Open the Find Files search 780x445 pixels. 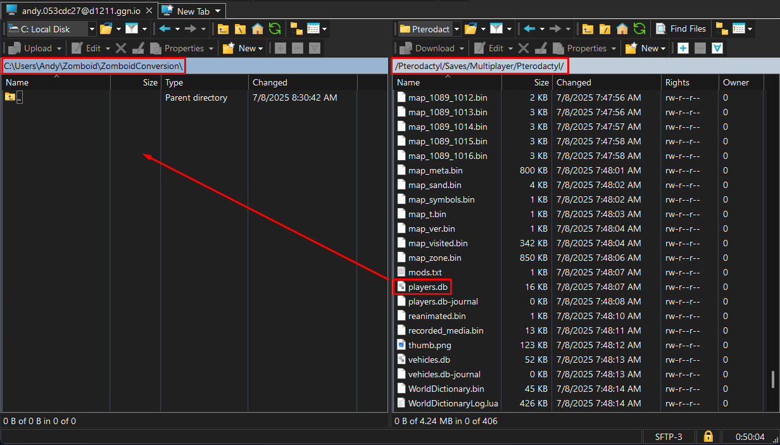pos(681,28)
